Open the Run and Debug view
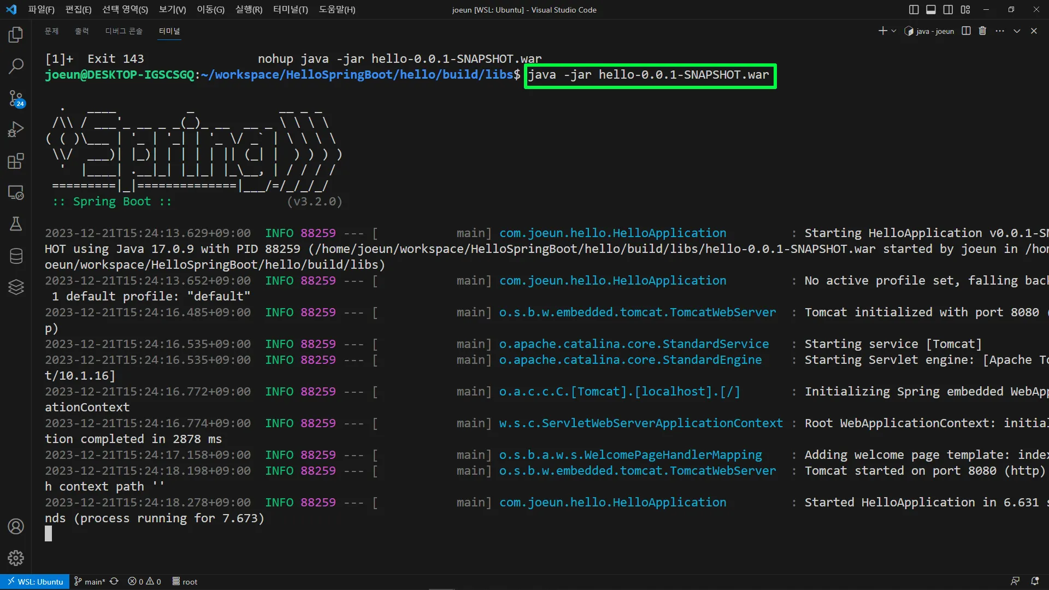Image resolution: width=1049 pixels, height=590 pixels. tap(16, 129)
